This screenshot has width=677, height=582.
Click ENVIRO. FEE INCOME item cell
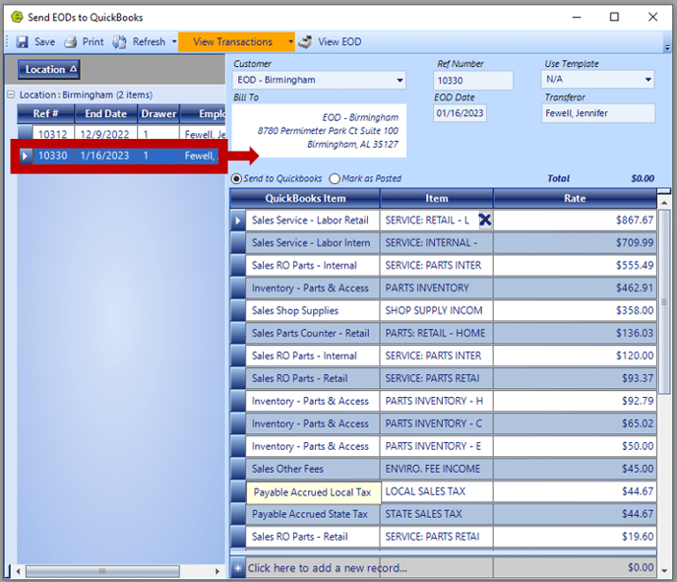click(436, 469)
